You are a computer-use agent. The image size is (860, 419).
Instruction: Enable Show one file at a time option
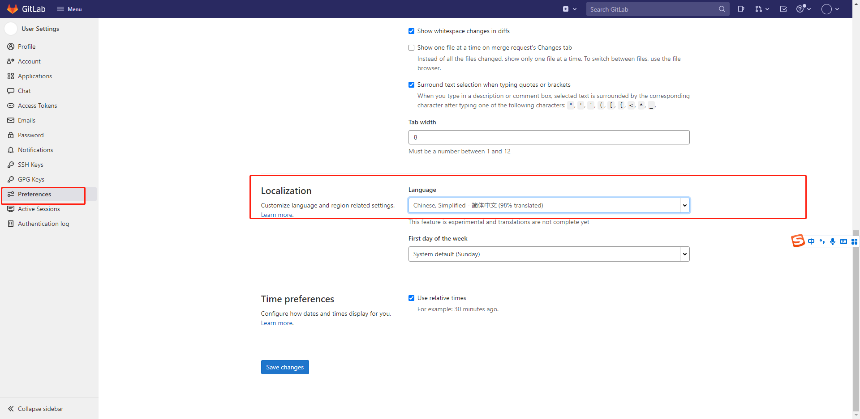point(411,47)
